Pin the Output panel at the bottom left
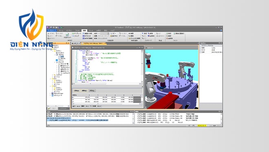Screen dimensions: 269x152 (x=131, y=112)
